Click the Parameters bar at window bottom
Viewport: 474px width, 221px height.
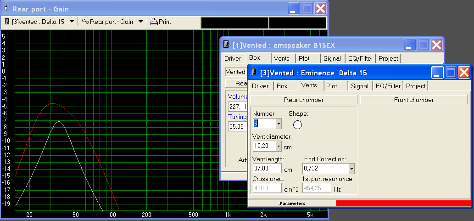tap(292, 204)
